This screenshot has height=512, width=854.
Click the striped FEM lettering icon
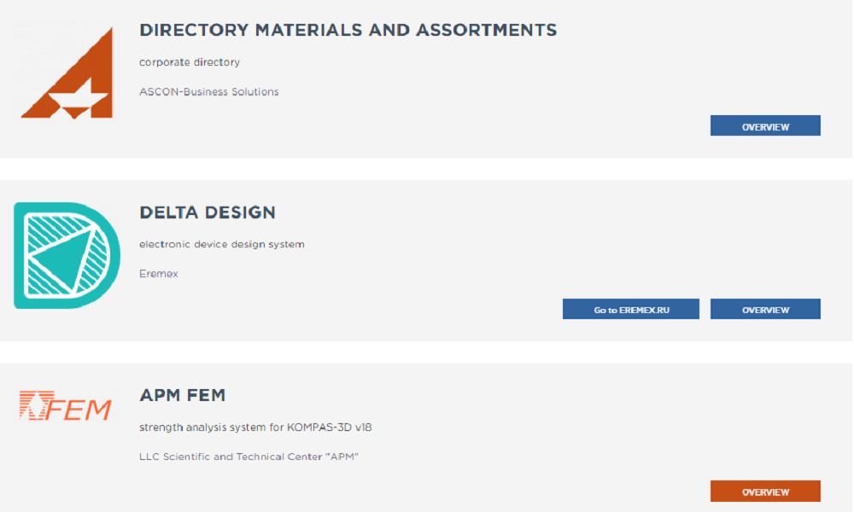[66, 408]
